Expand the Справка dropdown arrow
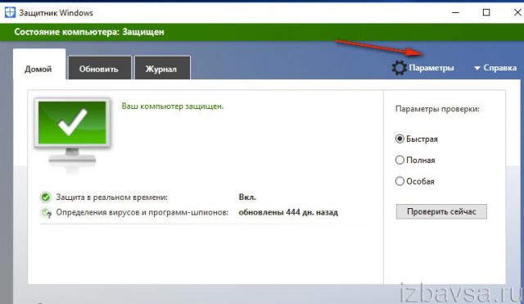Viewport: 524px width, 304px height. pos(477,68)
